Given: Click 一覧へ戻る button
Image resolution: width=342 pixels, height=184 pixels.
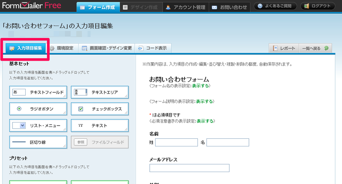Looking at the screenshot, I should (315, 48).
